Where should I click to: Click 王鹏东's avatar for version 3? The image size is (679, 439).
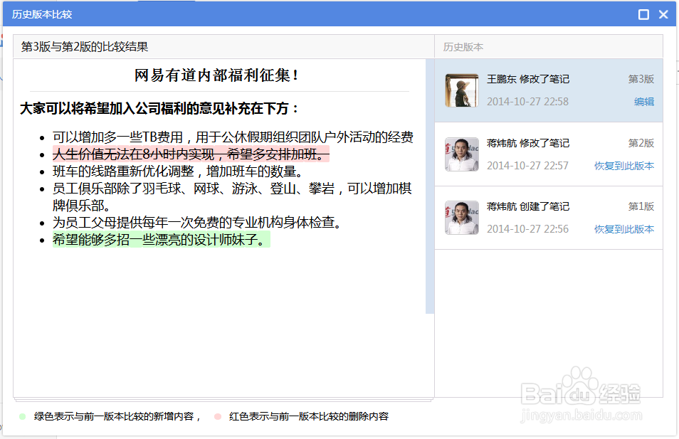[461, 90]
